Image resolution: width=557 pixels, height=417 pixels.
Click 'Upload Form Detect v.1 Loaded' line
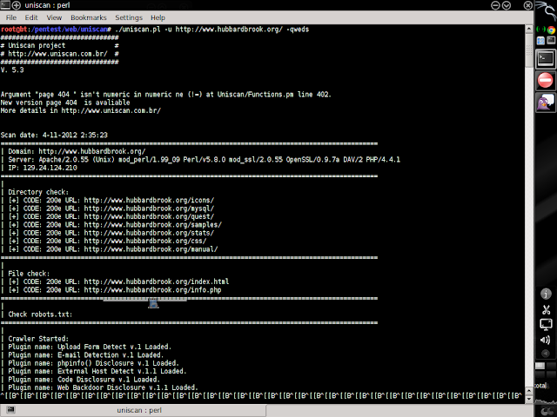(x=90, y=347)
